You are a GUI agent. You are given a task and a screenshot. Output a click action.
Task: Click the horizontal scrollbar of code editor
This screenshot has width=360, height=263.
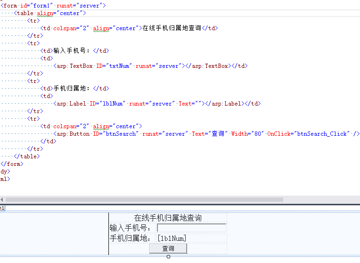(144, 199)
